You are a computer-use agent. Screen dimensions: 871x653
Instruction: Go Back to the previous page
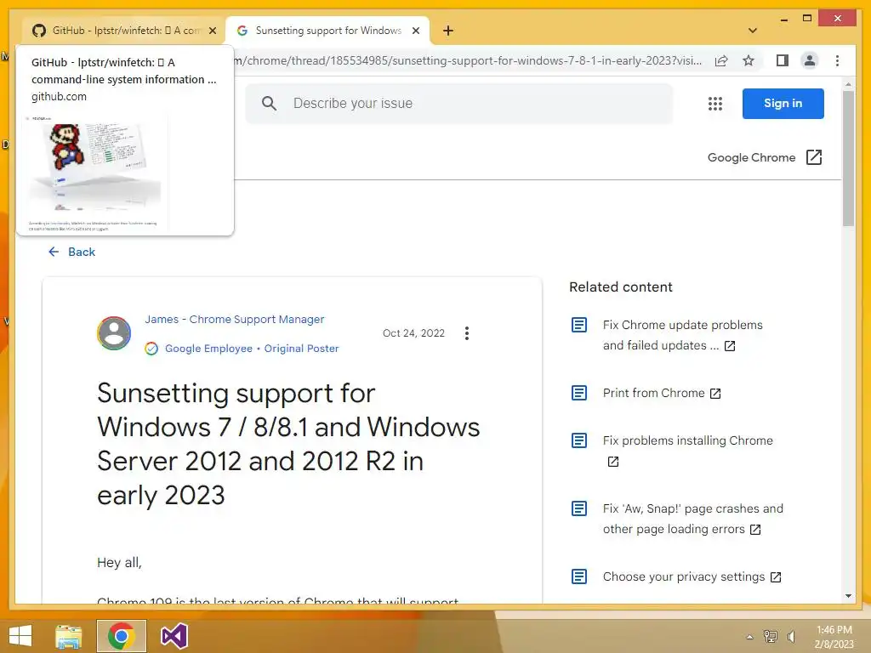[71, 252]
